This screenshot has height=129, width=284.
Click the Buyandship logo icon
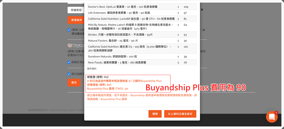pos(70,45)
